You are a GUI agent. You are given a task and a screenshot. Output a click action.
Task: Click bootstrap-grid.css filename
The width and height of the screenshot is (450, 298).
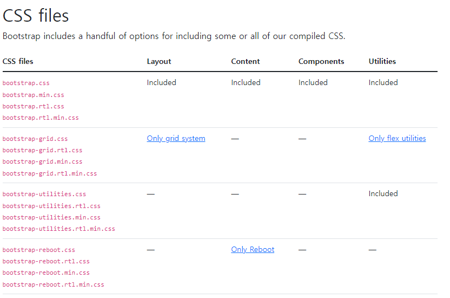coord(35,139)
